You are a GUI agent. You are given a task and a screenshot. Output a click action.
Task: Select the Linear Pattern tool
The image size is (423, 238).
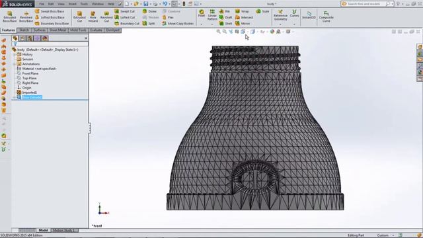pyautogui.click(x=212, y=15)
